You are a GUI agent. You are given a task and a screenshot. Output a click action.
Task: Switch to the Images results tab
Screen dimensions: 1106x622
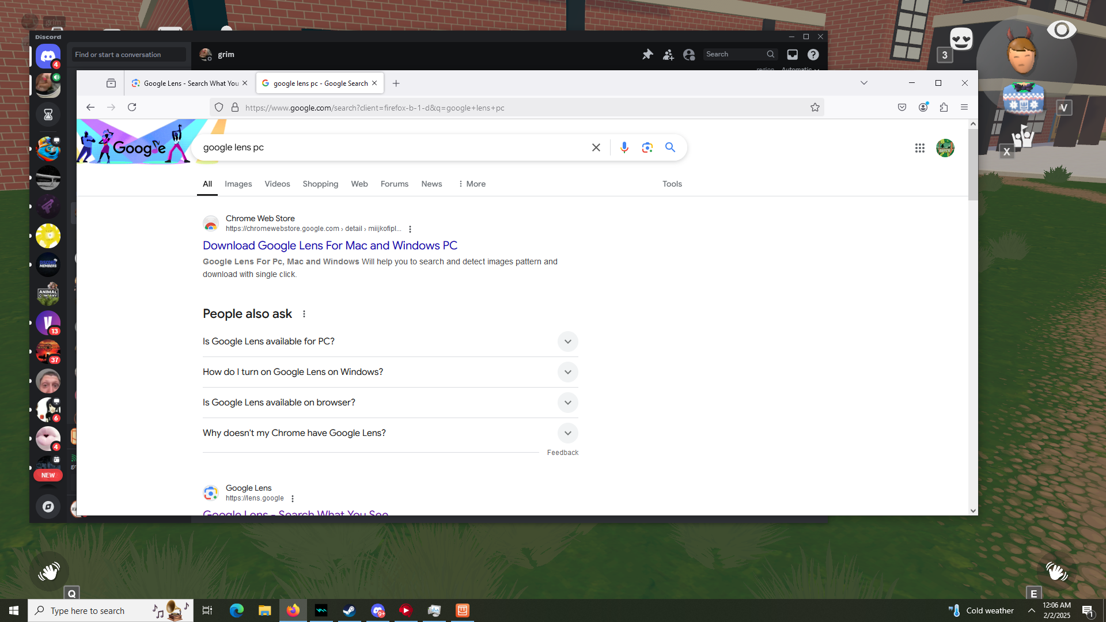238,184
